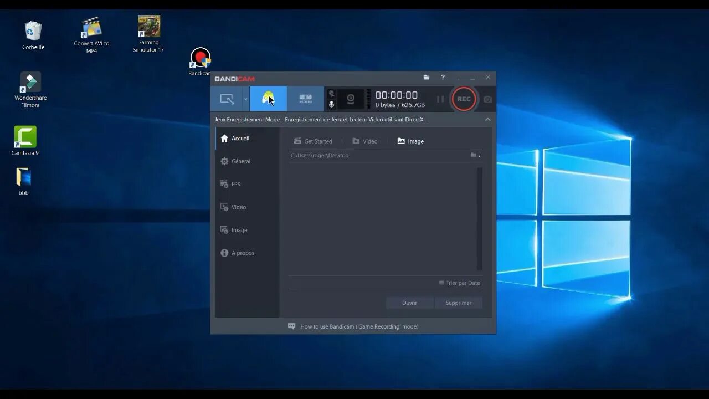The height and width of the screenshot is (399, 709).
Task: Click the audio level meter bar
Action: [x=368, y=99]
